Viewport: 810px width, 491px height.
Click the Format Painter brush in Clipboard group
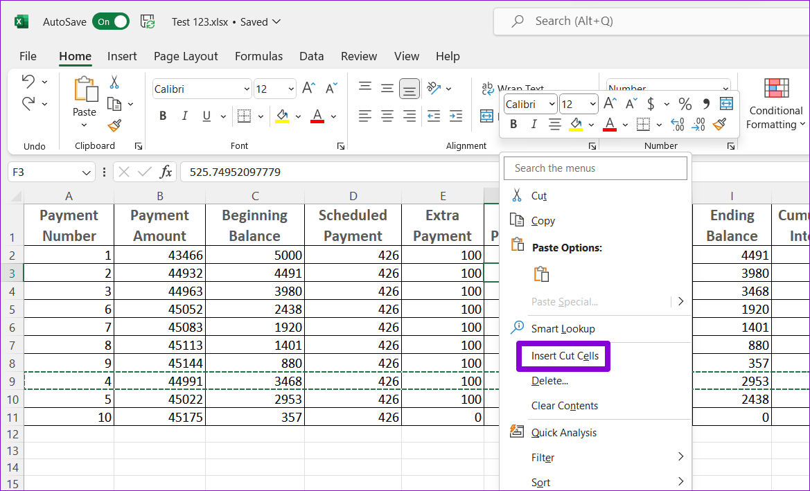click(x=114, y=126)
